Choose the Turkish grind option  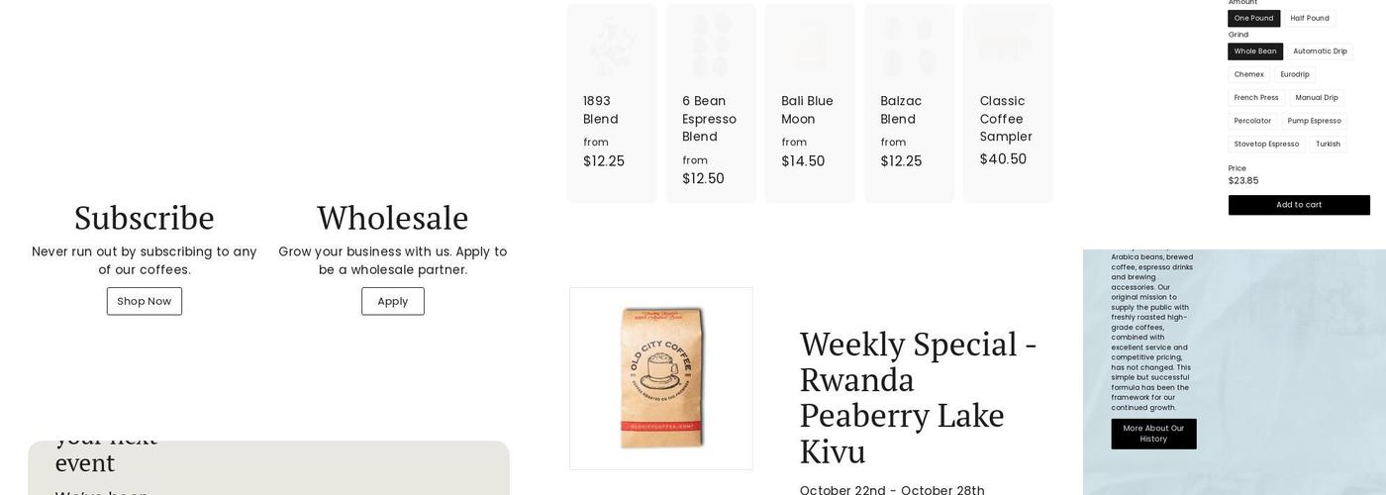(x=1328, y=145)
